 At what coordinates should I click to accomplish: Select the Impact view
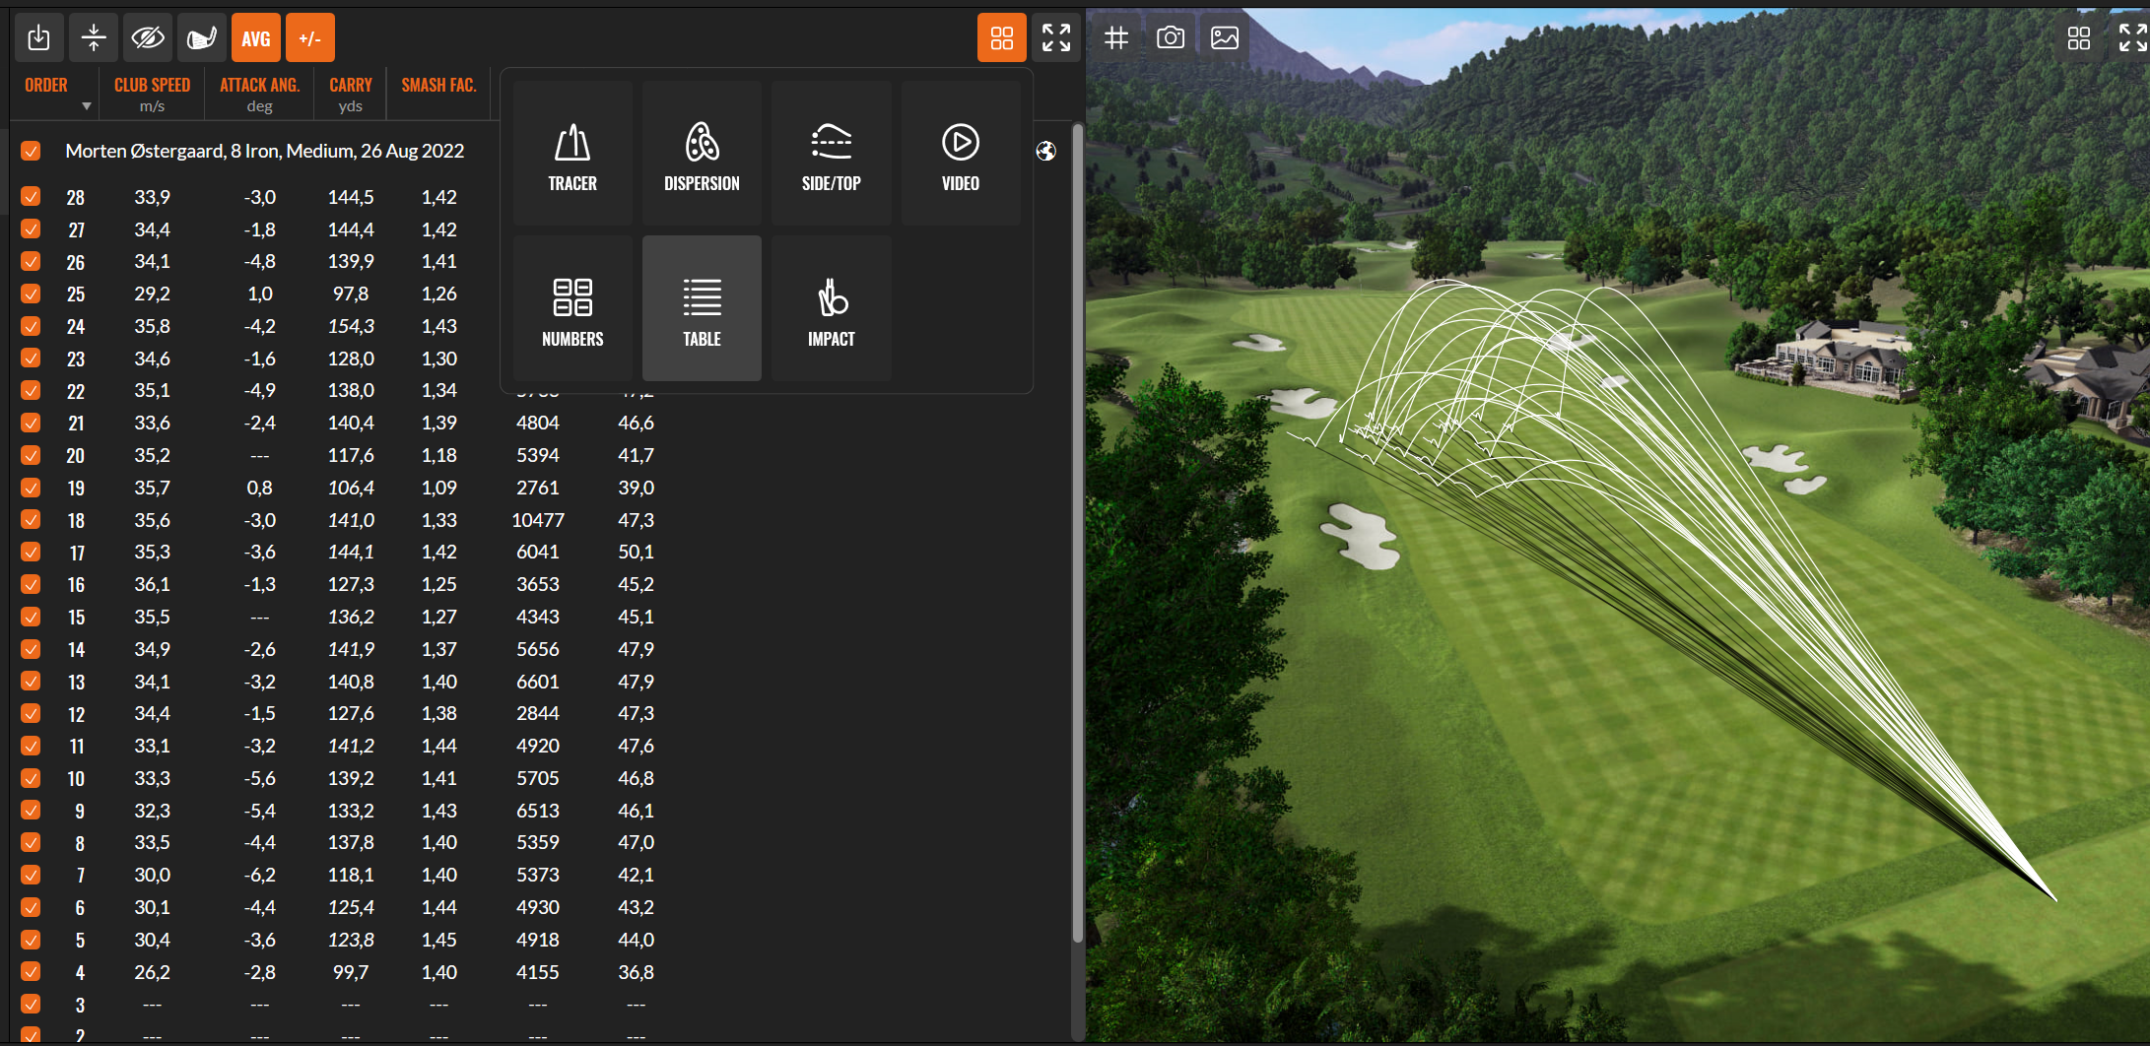point(831,308)
